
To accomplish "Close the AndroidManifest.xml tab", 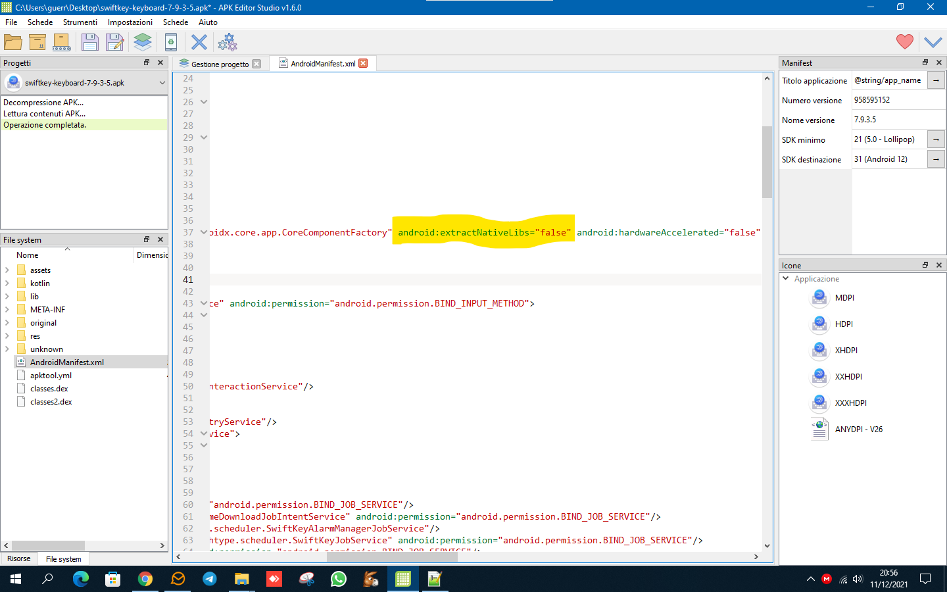I will click(x=363, y=63).
